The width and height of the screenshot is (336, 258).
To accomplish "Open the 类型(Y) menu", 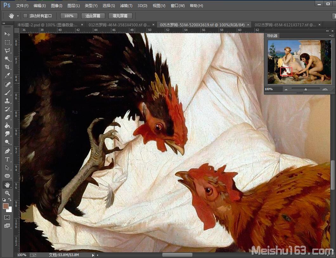I will tap(91, 6).
